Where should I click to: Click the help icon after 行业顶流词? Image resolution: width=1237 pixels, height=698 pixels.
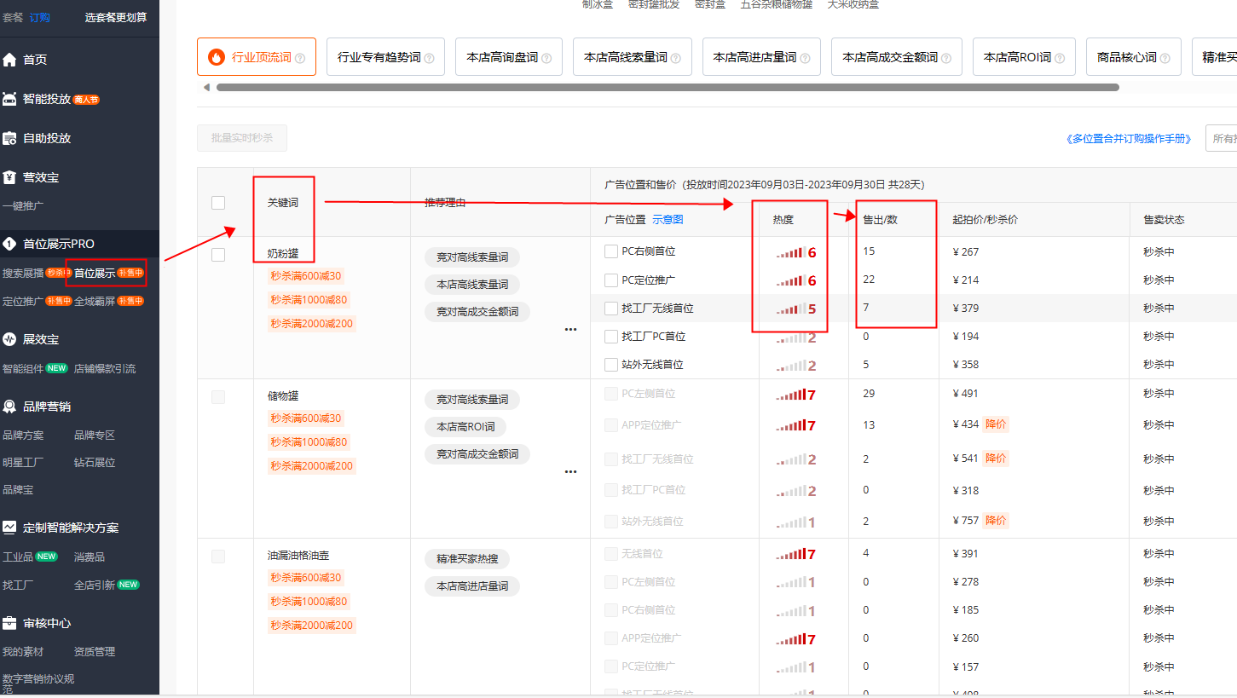click(x=300, y=58)
